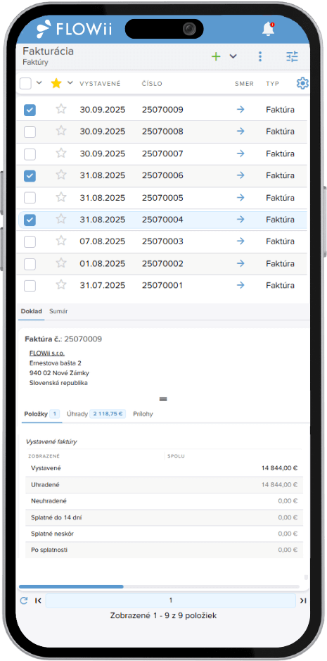The height and width of the screenshot is (661, 327).
Task: Click the 2 118,75 € payments badge
Action: coord(108,414)
